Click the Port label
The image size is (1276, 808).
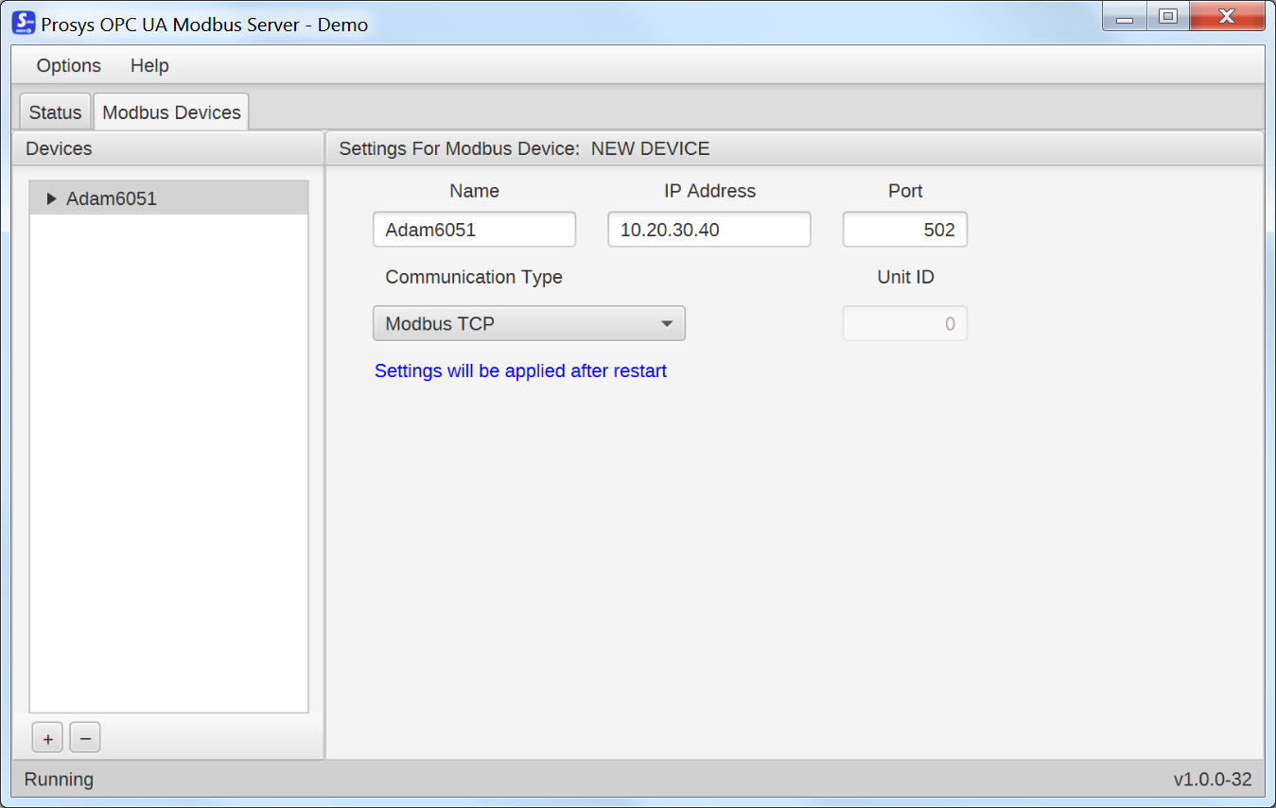click(905, 191)
